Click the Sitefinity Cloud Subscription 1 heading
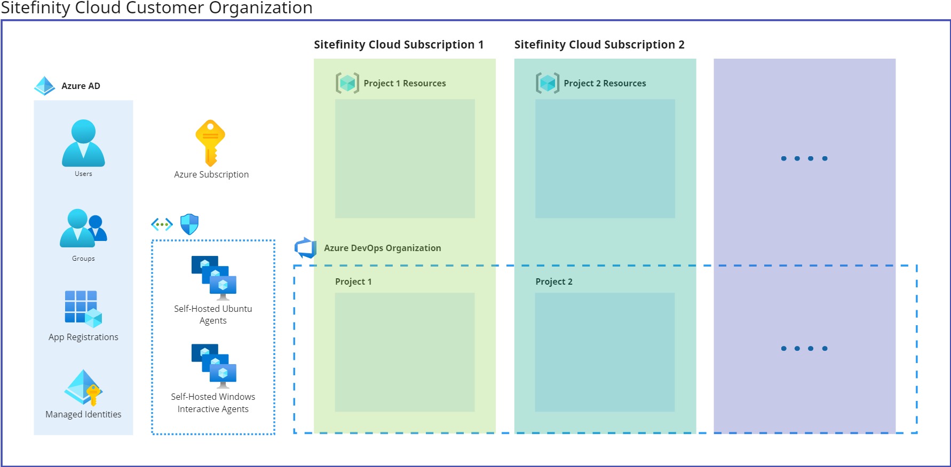 pos(398,45)
